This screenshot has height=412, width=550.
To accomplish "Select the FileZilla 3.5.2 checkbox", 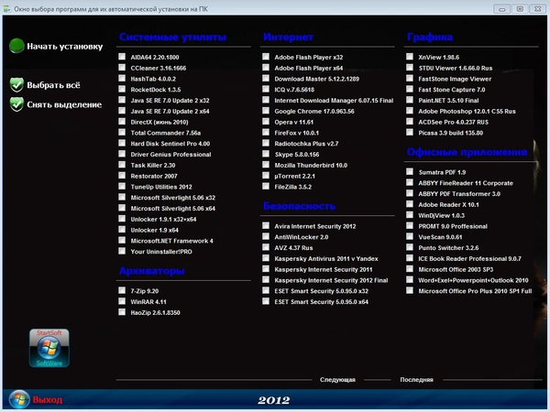I will (x=266, y=186).
